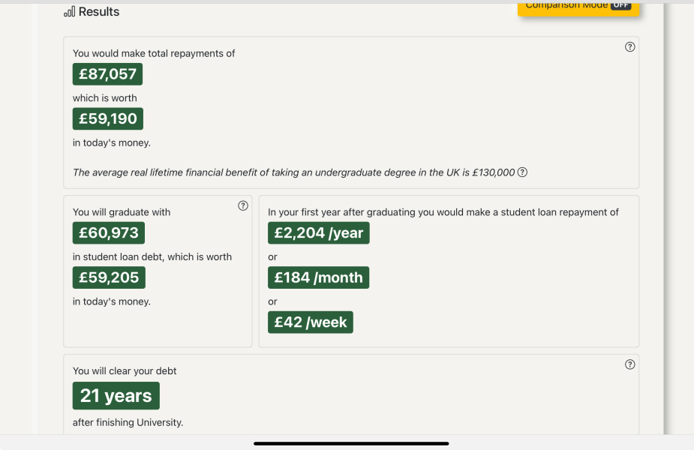The image size is (694, 450).
Task: Click the £60,973 student loan debt amount
Action: click(108, 232)
